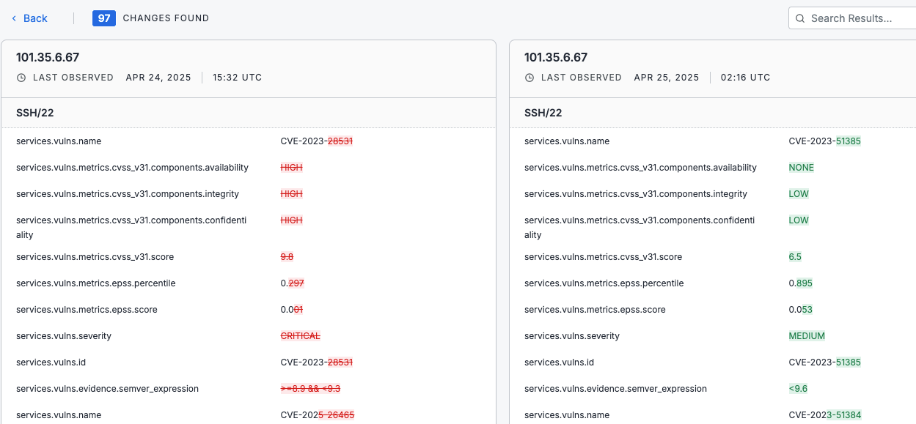Click the 02:16 UTC timestamp
Image resolution: width=916 pixels, height=424 pixels.
tap(746, 78)
